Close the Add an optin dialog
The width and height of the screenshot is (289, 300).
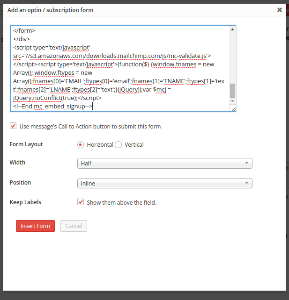point(280,10)
